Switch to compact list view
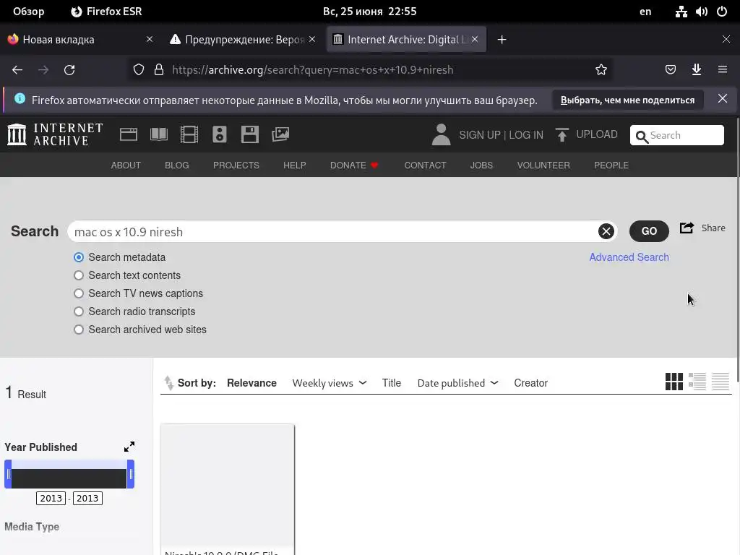Viewport: 740px width, 555px height. point(720,382)
